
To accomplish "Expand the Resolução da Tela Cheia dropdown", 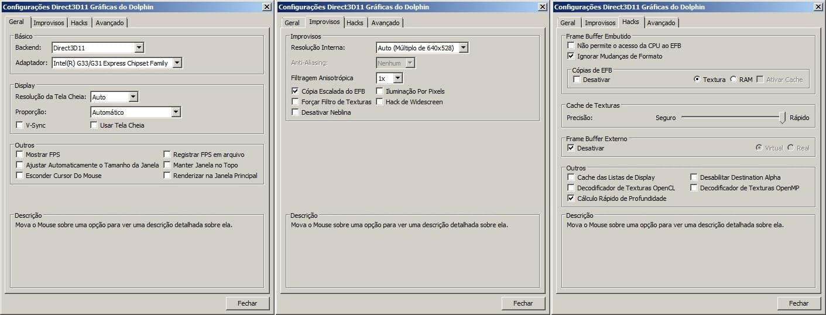I will coord(115,97).
